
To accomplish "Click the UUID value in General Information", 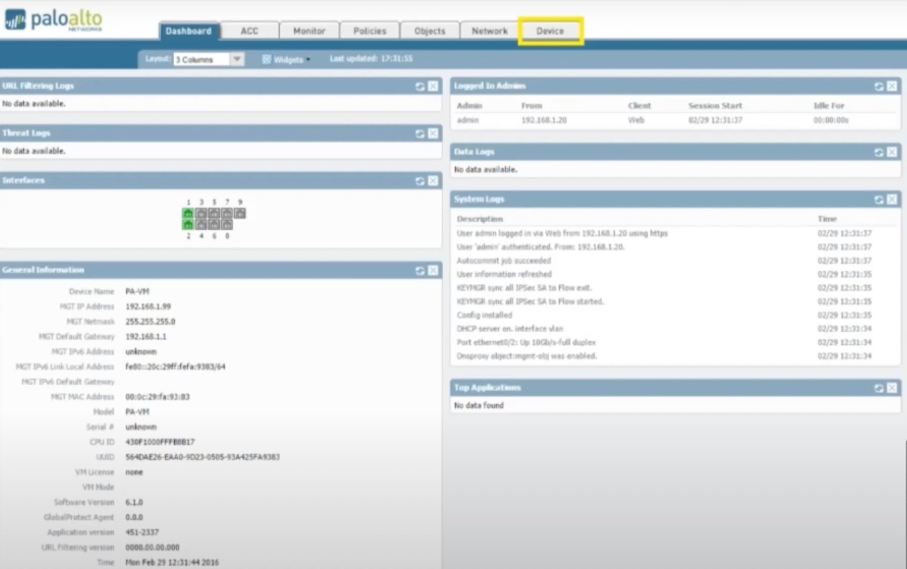I will click(x=203, y=457).
